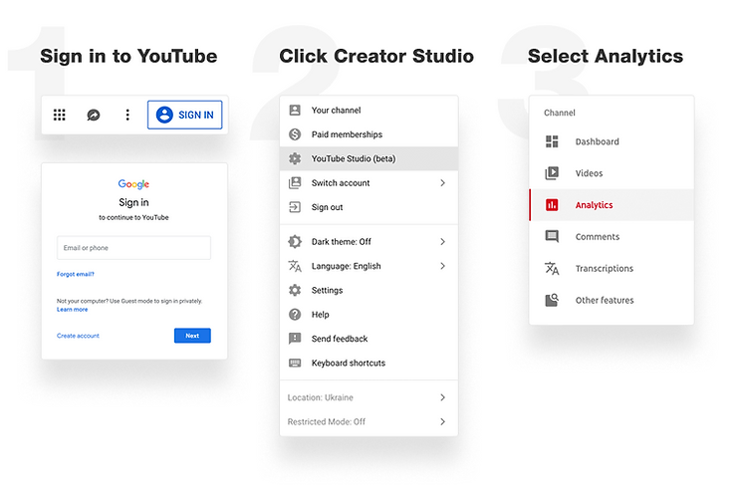The image size is (737, 502).
Task: Click the Switch account icon
Action: coord(295,183)
